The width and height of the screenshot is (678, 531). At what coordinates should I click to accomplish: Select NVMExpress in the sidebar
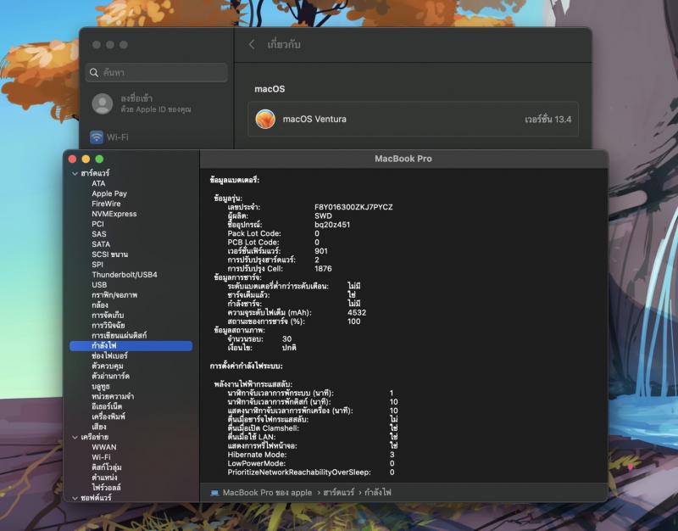tap(114, 214)
